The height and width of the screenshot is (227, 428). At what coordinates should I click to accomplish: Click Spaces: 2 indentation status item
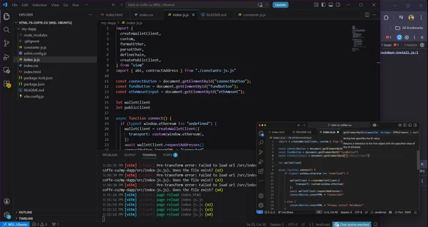pyautogui.click(x=277, y=224)
